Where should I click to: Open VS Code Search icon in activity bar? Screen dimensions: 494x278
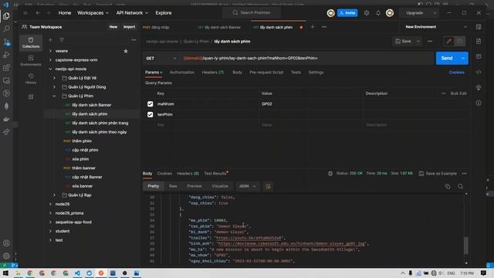coord(6,29)
